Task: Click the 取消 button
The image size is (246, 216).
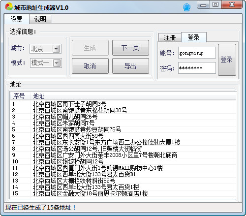Action: pyautogui.click(x=90, y=66)
